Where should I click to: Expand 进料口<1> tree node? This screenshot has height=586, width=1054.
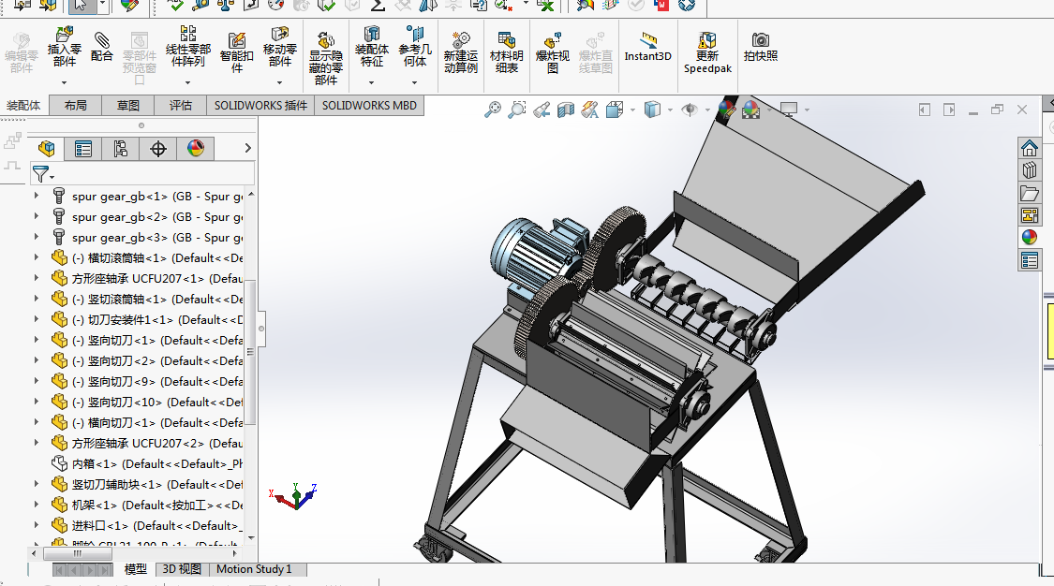click(x=37, y=525)
